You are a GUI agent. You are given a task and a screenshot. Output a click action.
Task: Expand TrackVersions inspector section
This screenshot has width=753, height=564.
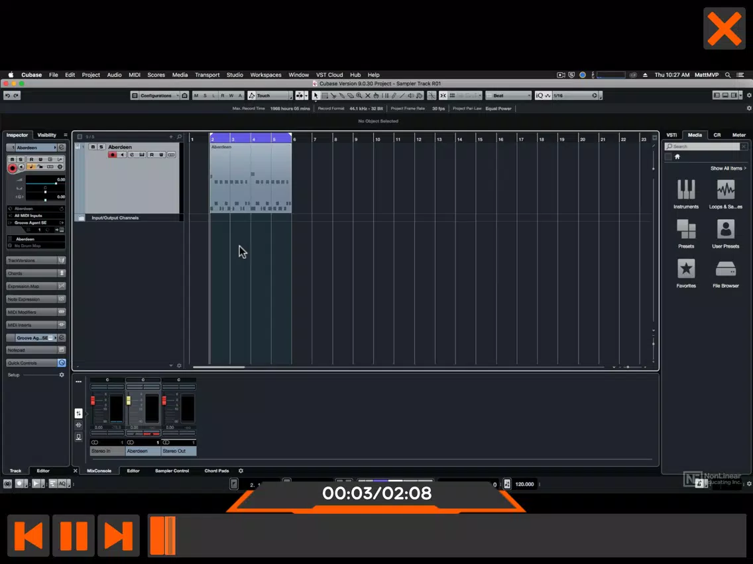pos(36,260)
